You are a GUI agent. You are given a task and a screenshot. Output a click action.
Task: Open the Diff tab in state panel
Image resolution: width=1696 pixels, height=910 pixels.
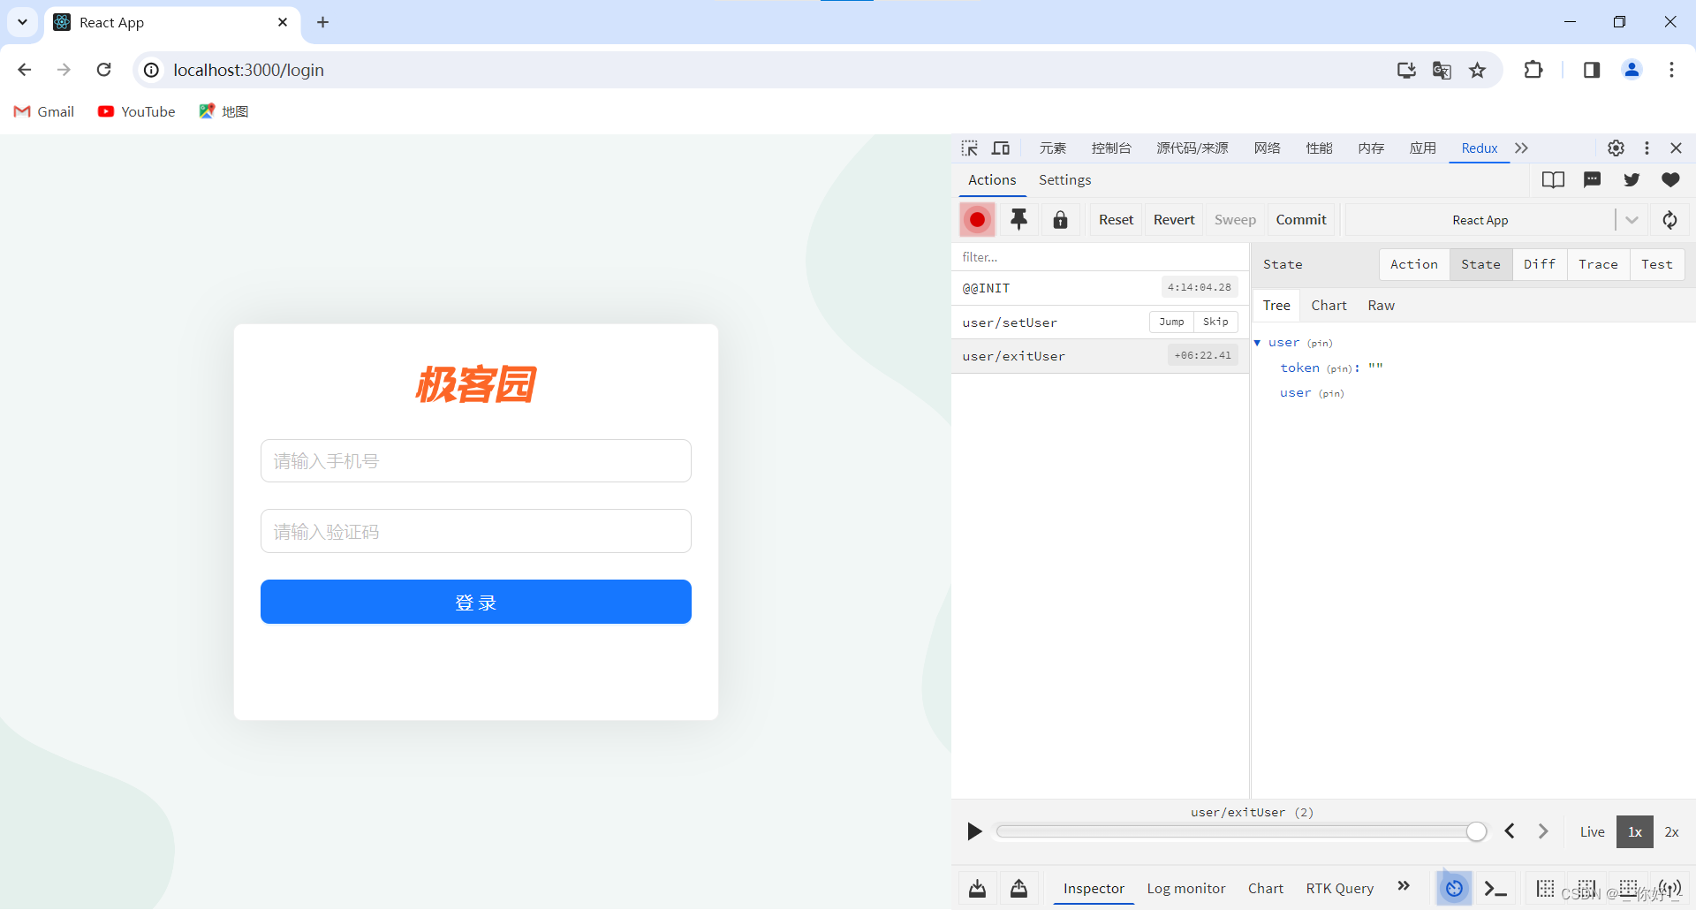tap(1539, 264)
